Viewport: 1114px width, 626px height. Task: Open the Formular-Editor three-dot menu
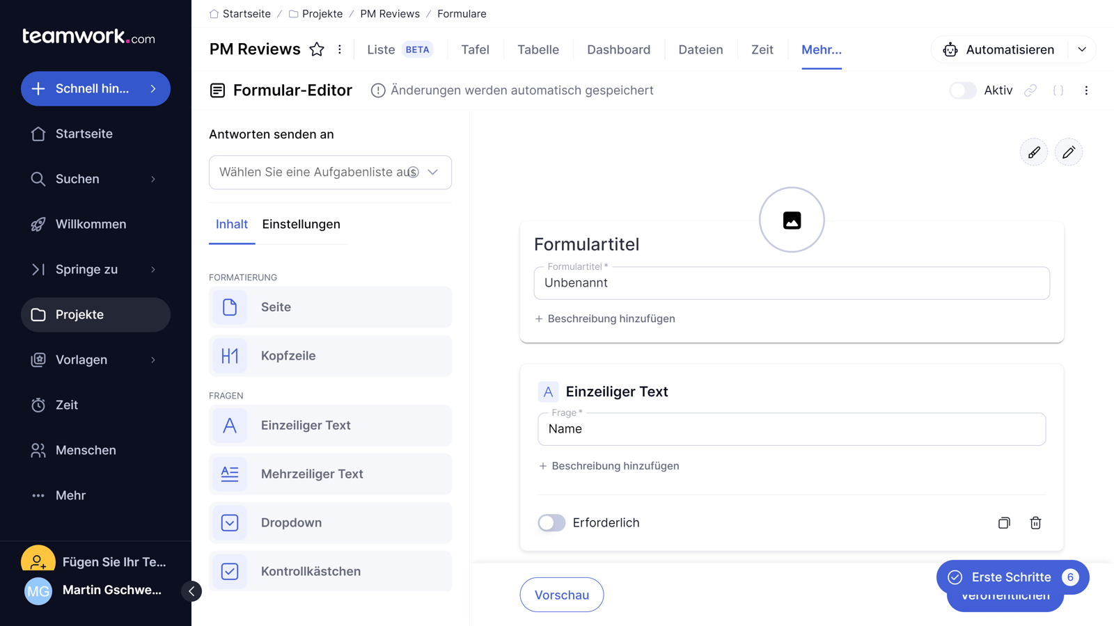1086,90
